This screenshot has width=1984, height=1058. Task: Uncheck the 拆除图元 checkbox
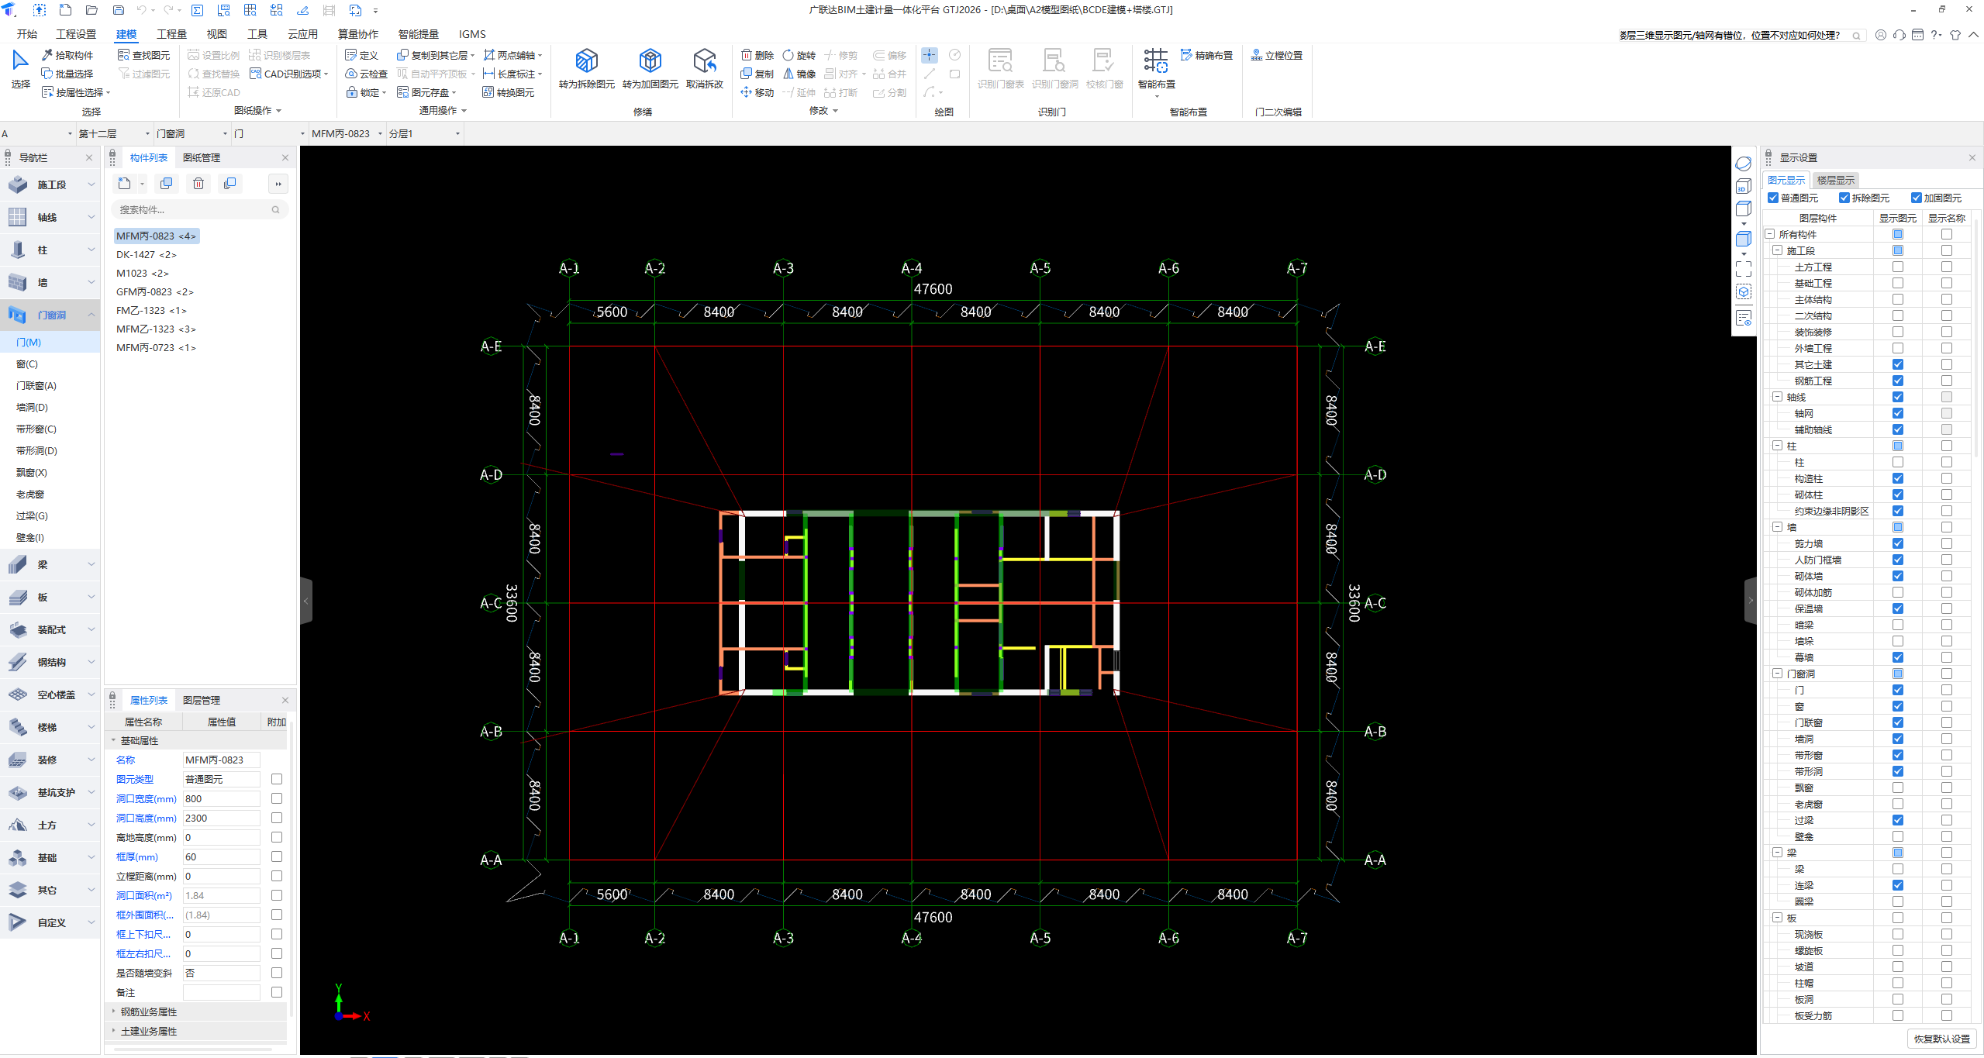click(x=1844, y=198)
